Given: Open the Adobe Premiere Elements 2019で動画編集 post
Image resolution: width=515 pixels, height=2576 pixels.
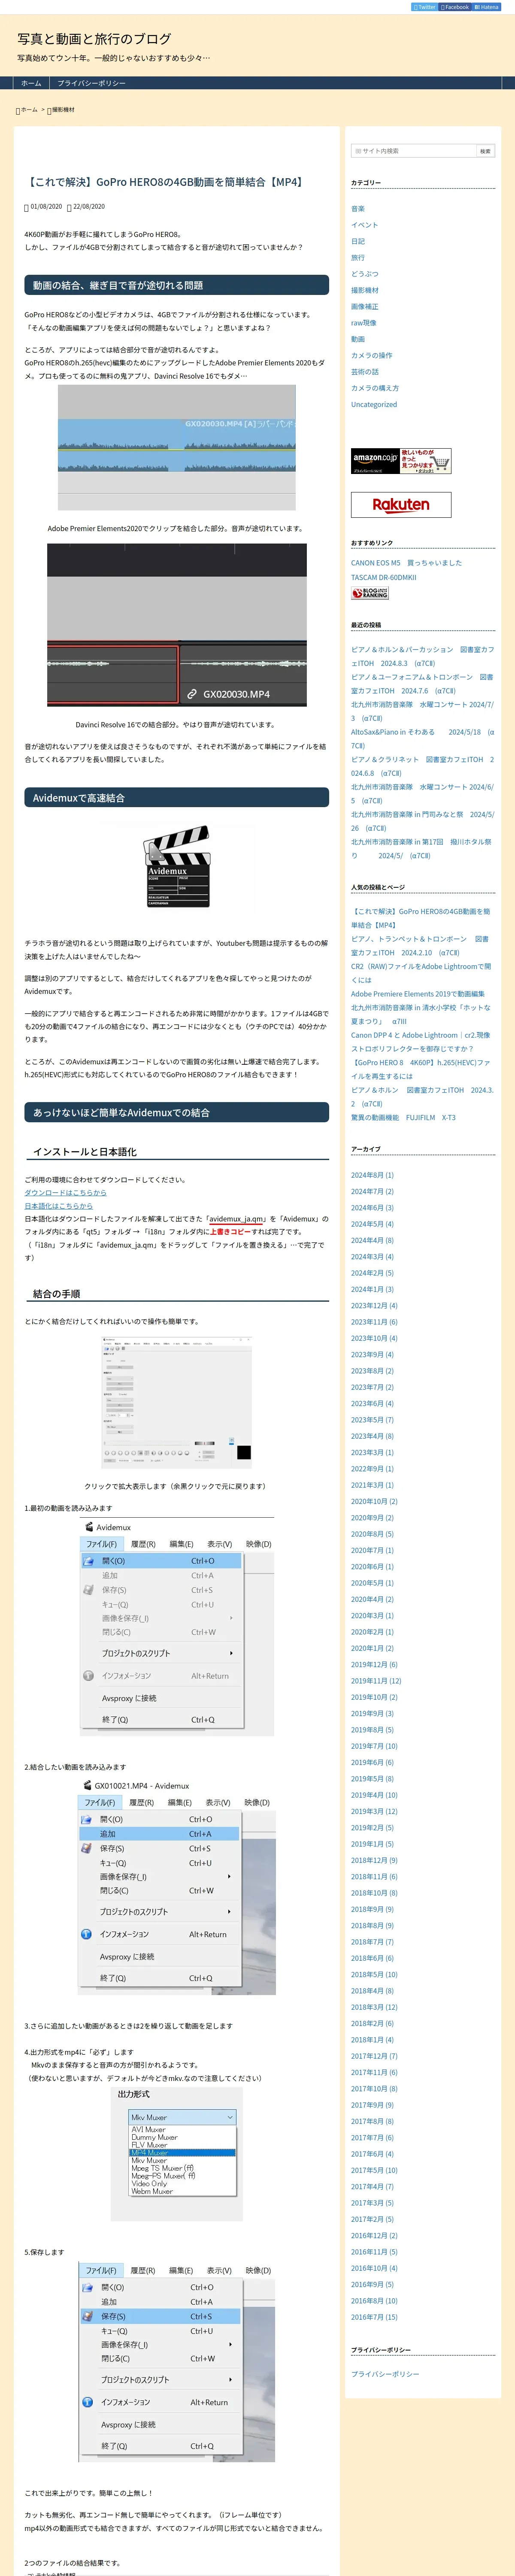Looking at the screenshot, I should (x=417, y=994).
